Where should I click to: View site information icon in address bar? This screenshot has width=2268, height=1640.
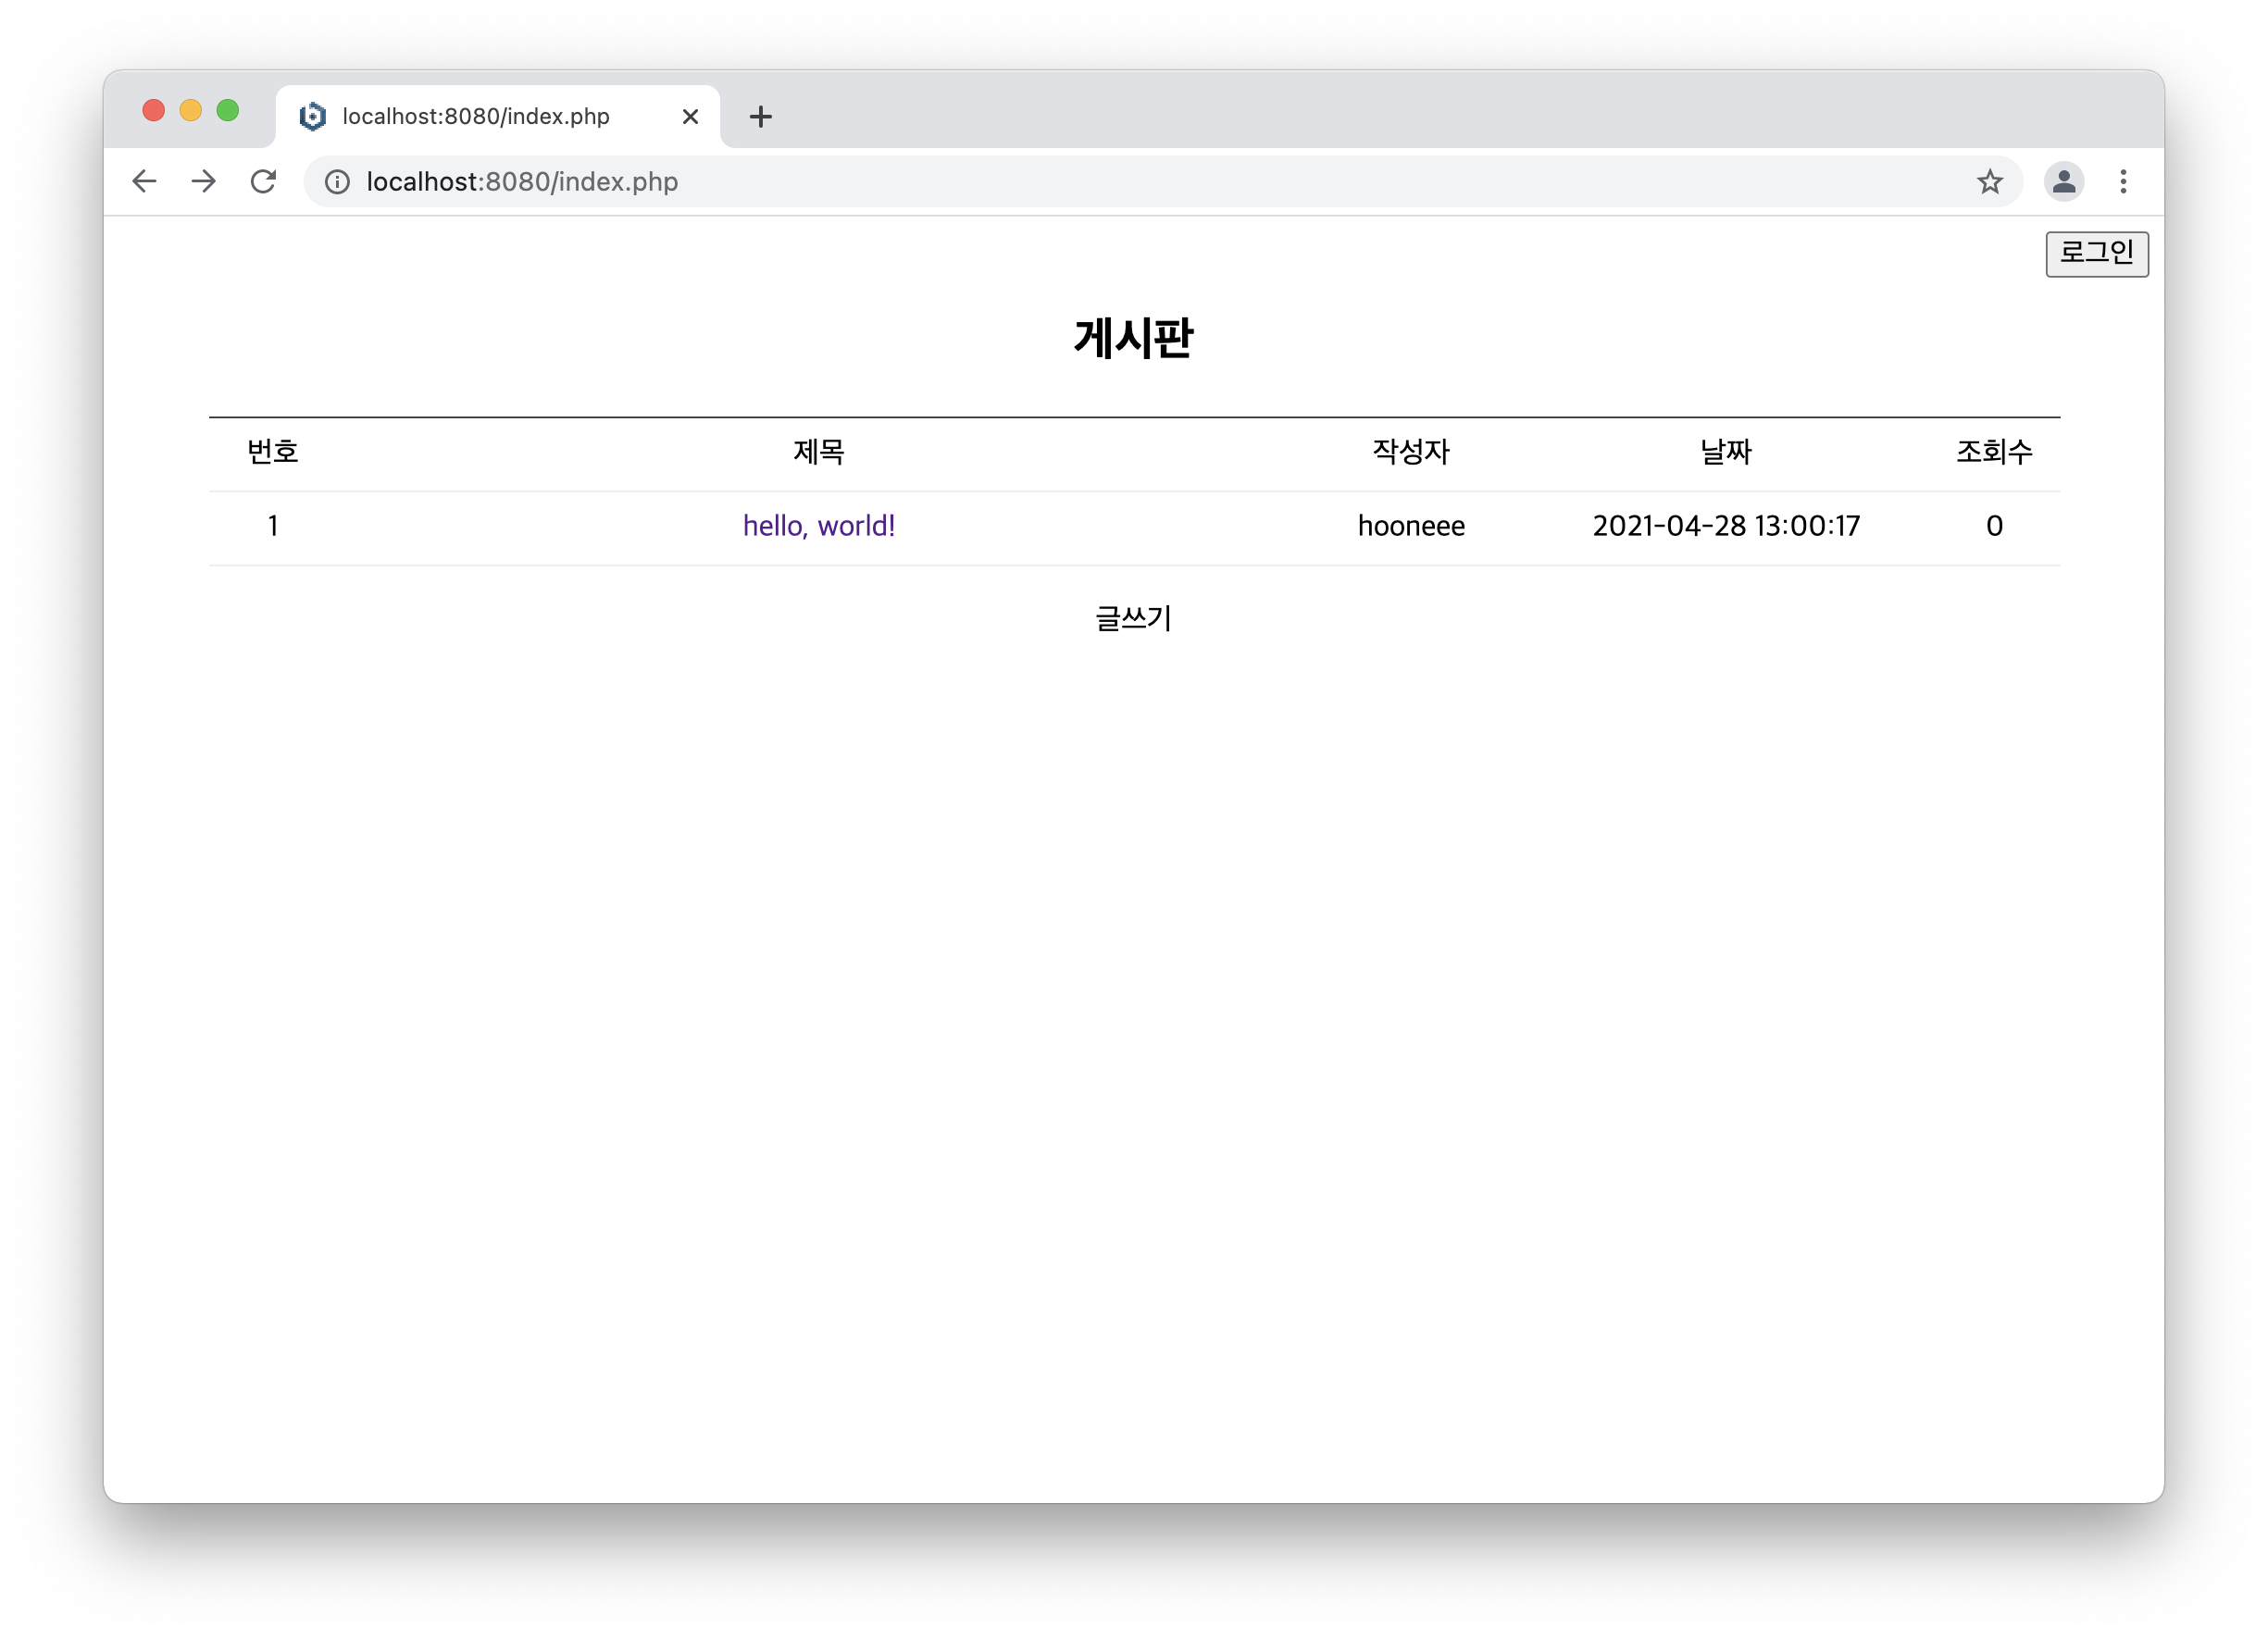pyautogui.click(x=337, y=181)
